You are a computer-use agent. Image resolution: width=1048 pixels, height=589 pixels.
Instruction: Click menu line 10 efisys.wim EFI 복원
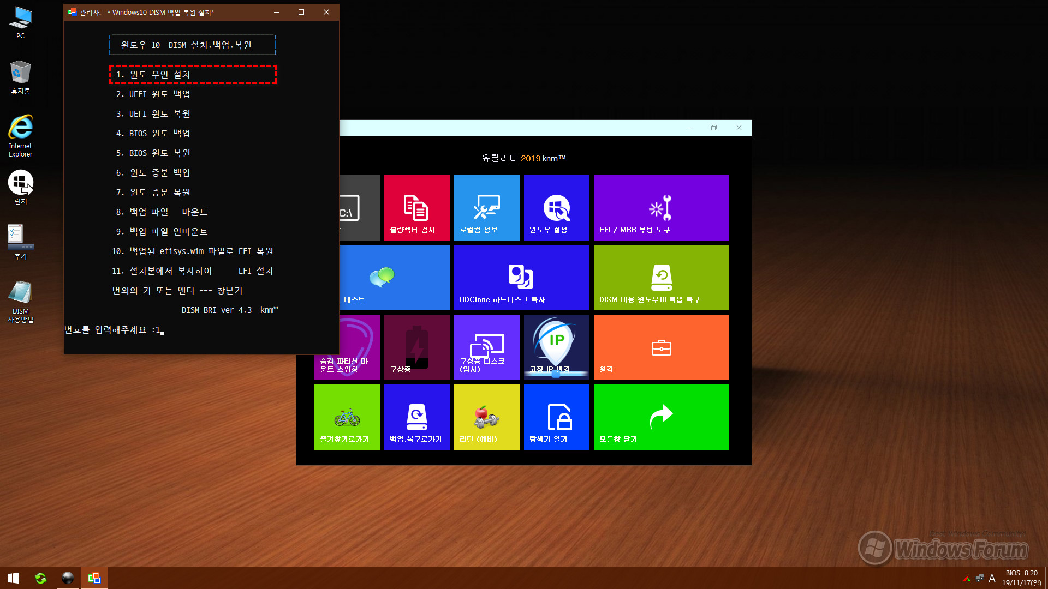[192, 251]
